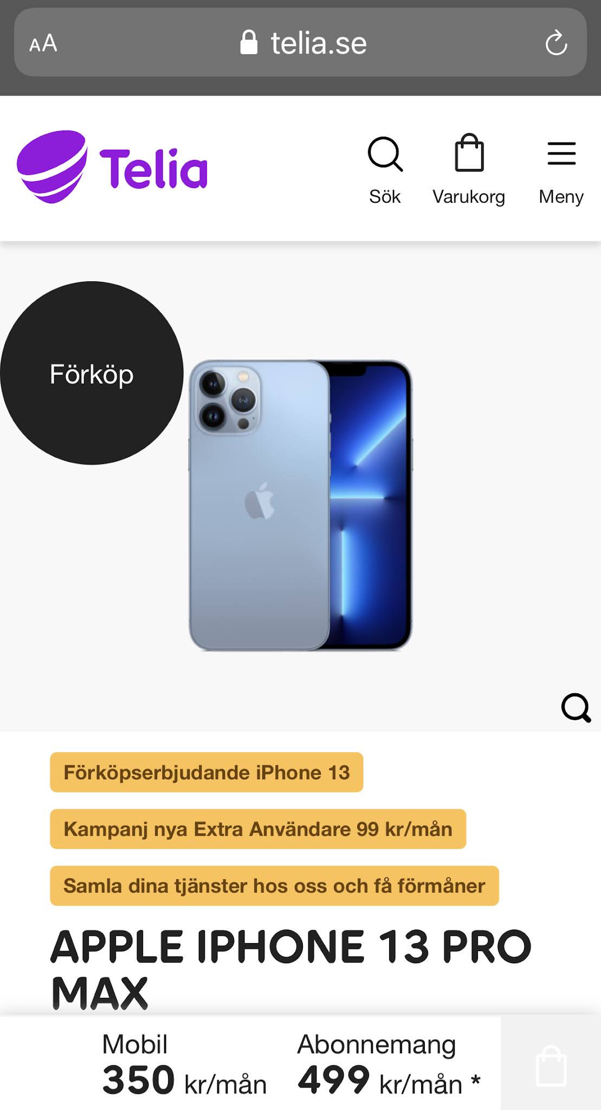This screenshot has height=1110, width=601.
Task: Zoom product image with magnifier icon
Action: click(x=576, y=707)
